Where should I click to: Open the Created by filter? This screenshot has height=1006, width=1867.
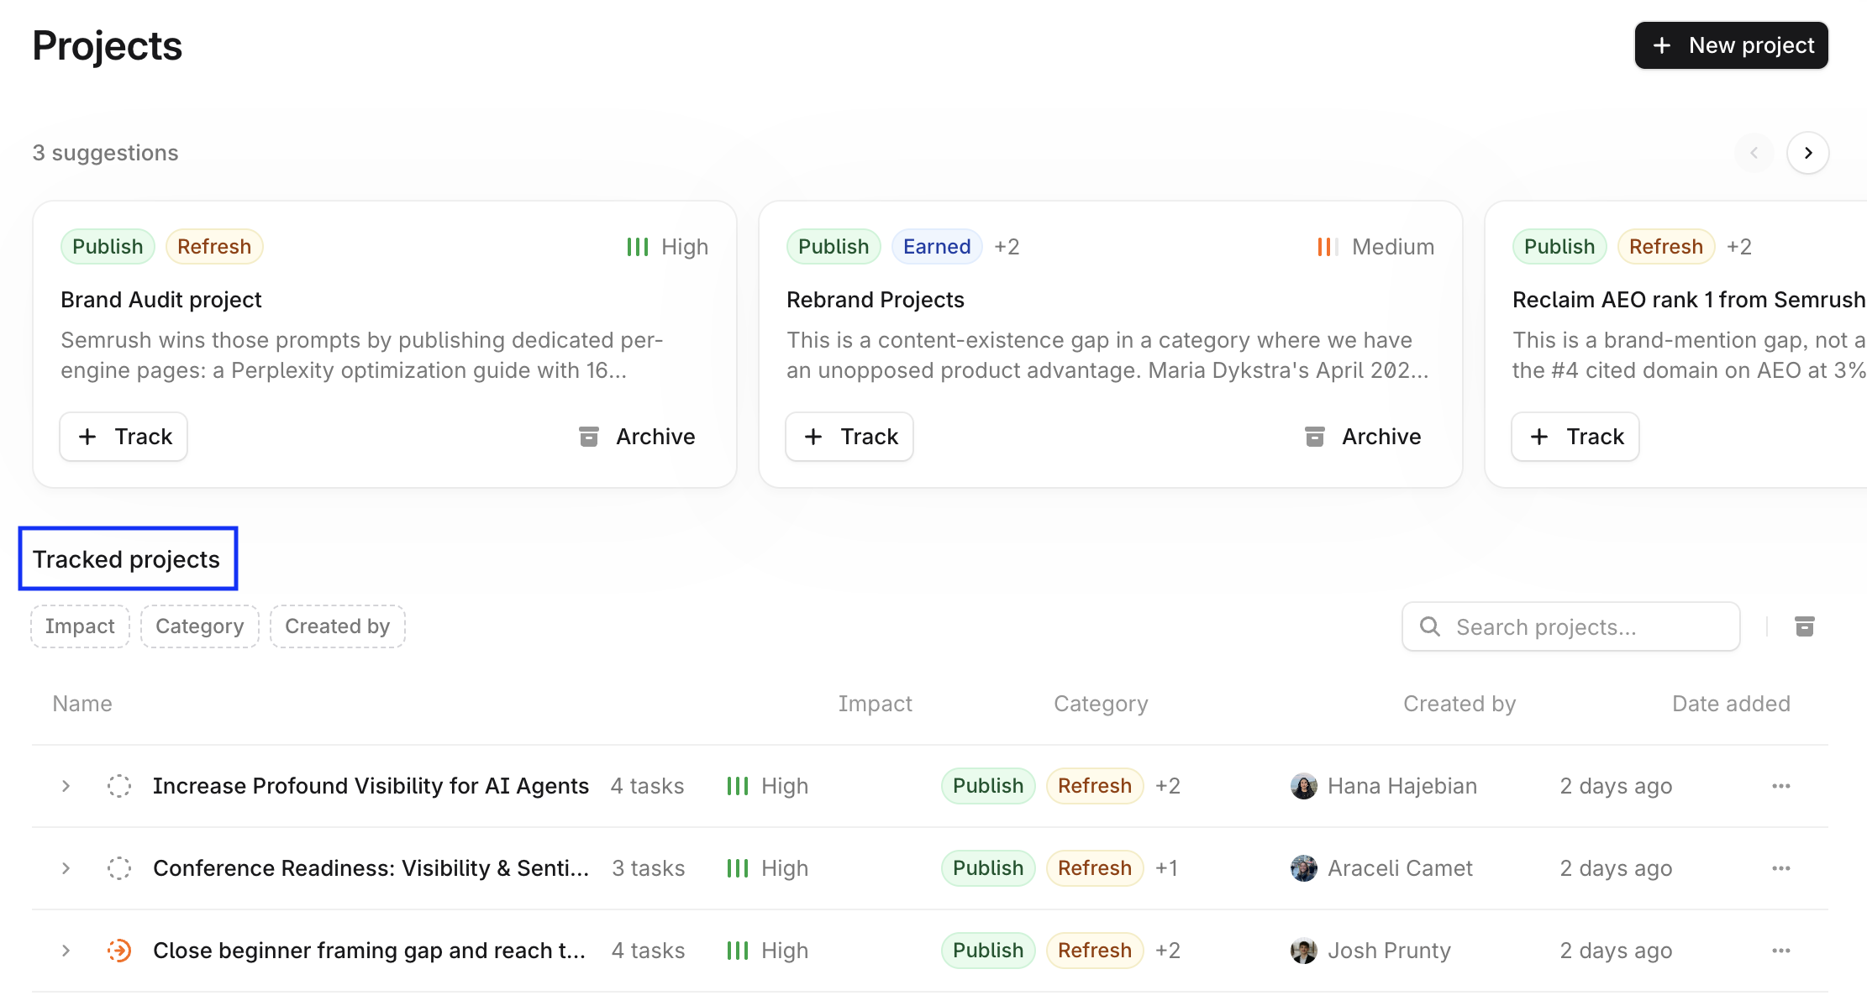click(338, 626)
